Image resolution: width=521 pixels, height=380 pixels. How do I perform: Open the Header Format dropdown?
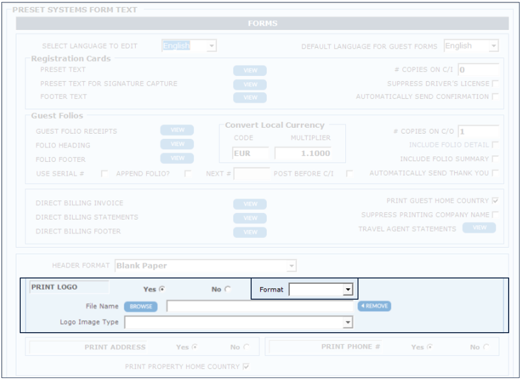pyautogui.click(x=292, y=266)
